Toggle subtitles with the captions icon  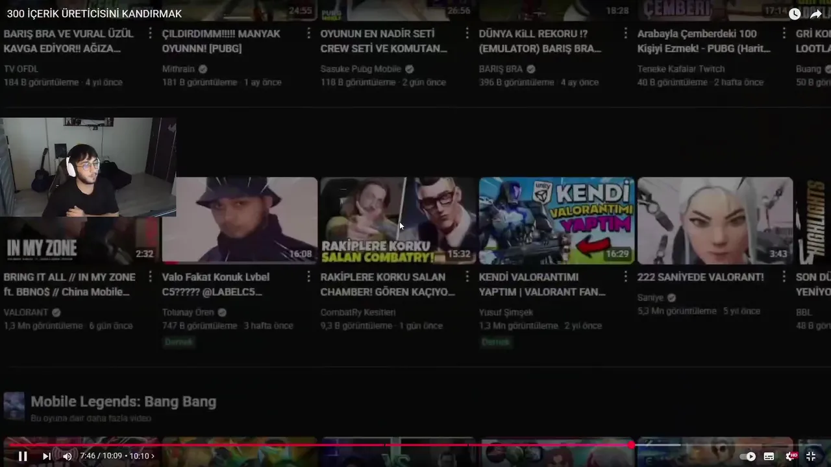pyautogui.click(x=769, y=456)
